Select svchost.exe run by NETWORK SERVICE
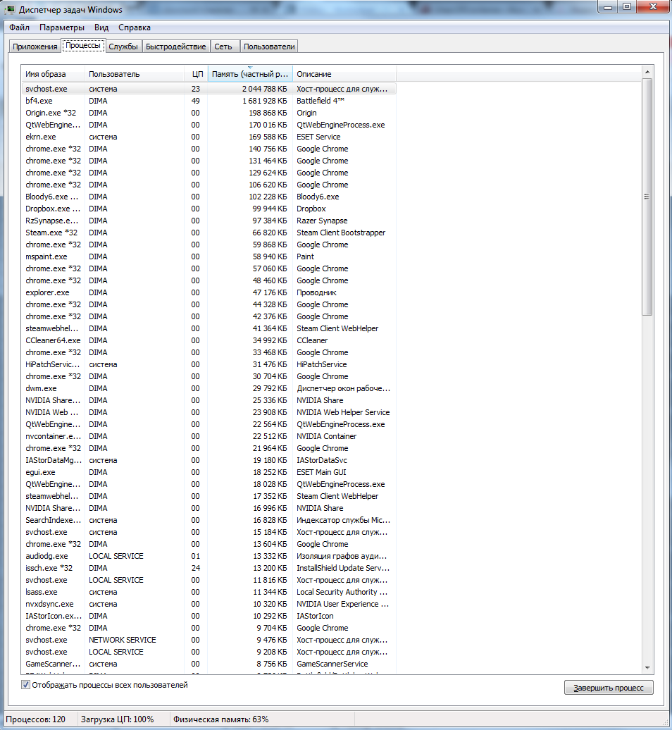This screenshot has height=730, width=672. click(209, 640)
